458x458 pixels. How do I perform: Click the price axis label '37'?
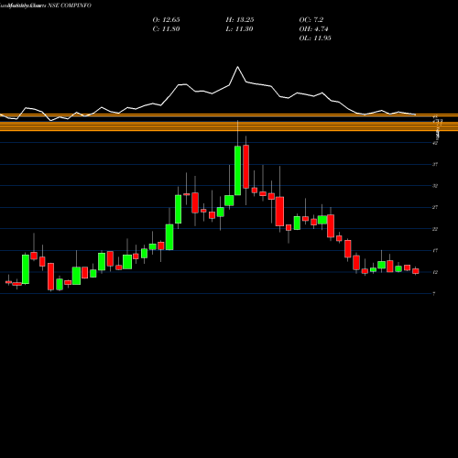pos(435,164)
